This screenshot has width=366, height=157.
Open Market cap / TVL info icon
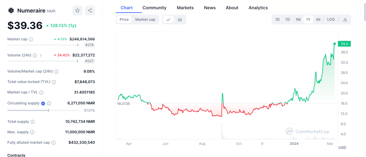click(41, 92)
